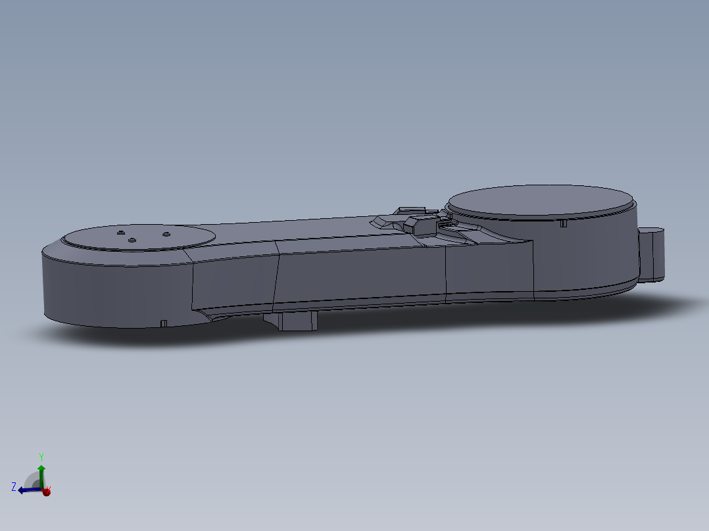Click the green Y axis arrow

(41, 469)
